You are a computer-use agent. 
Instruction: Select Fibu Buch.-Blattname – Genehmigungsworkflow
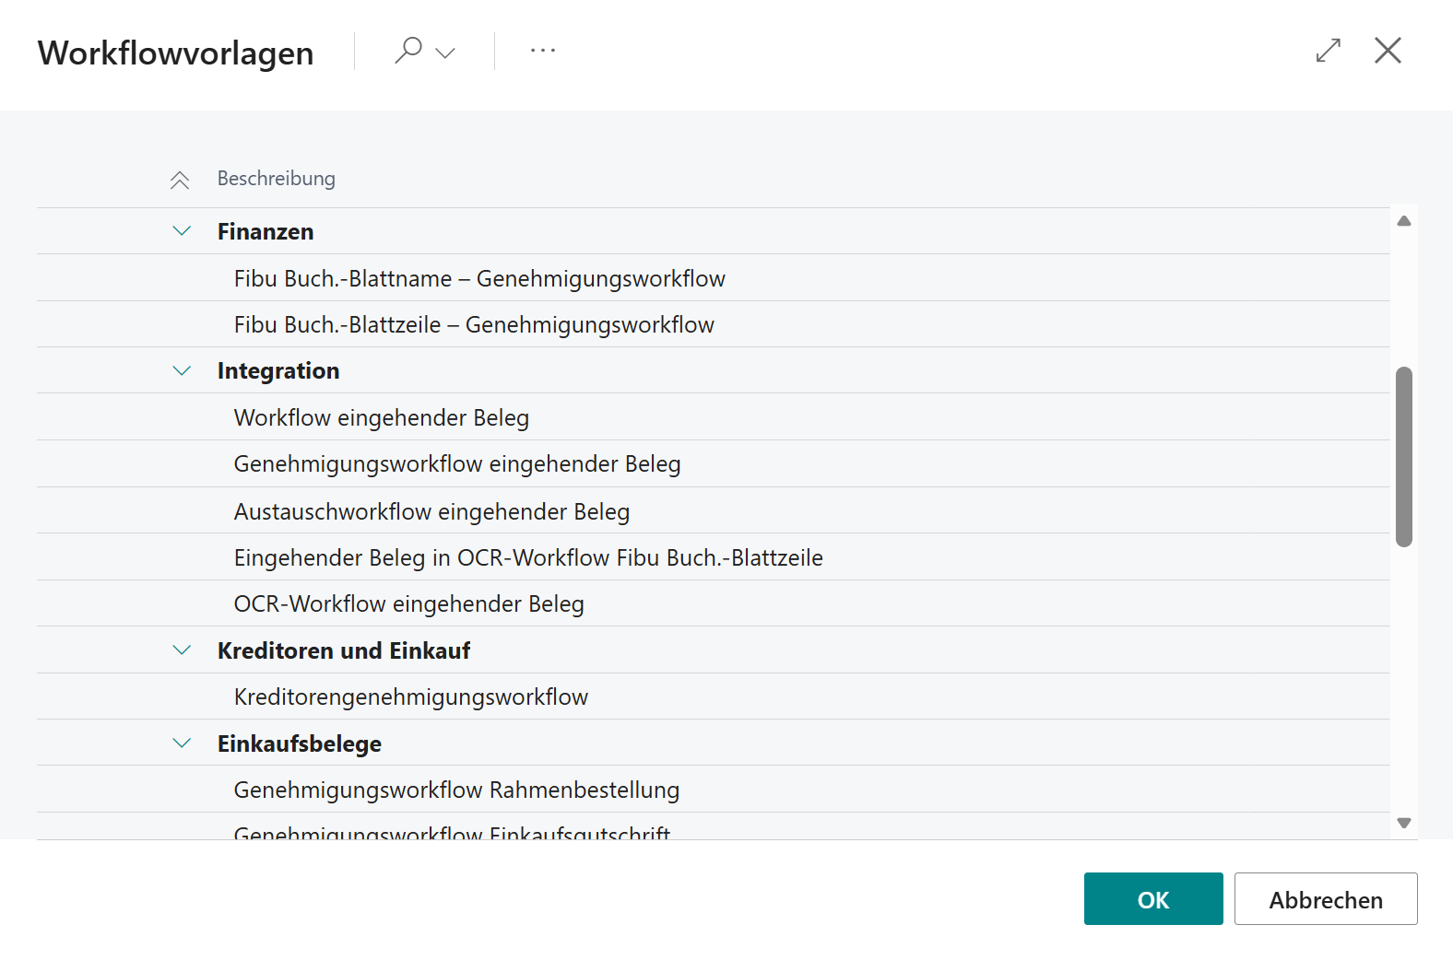(x=714, y=278)
